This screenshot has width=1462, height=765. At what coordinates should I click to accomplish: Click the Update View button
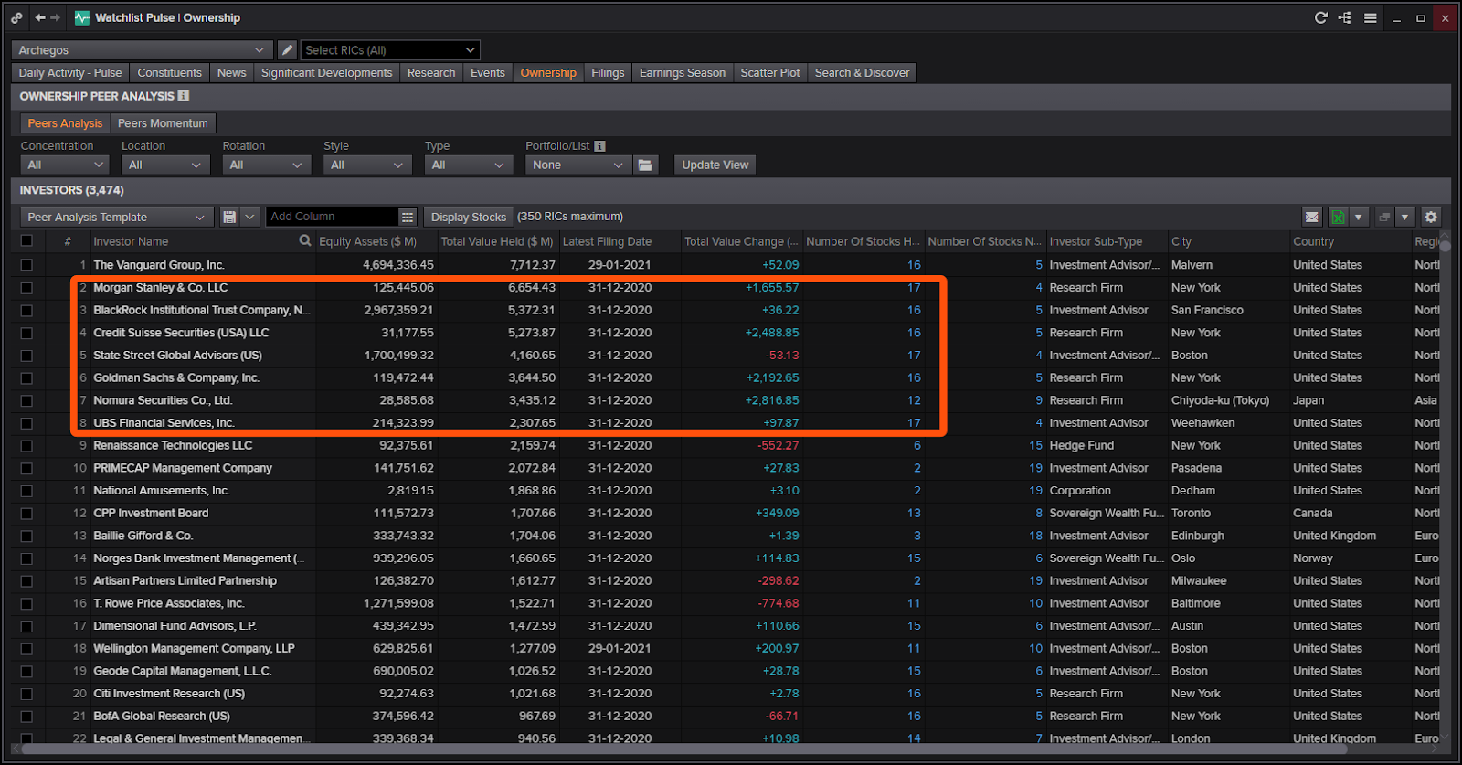point(715,165)
